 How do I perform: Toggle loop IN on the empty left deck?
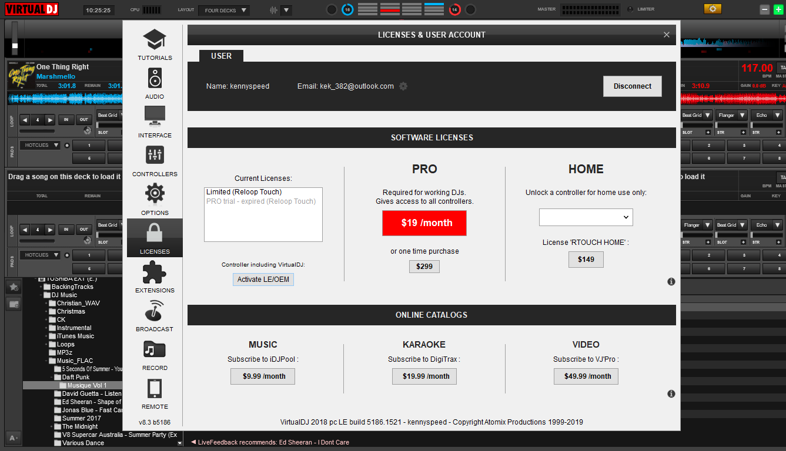point(66,230)
